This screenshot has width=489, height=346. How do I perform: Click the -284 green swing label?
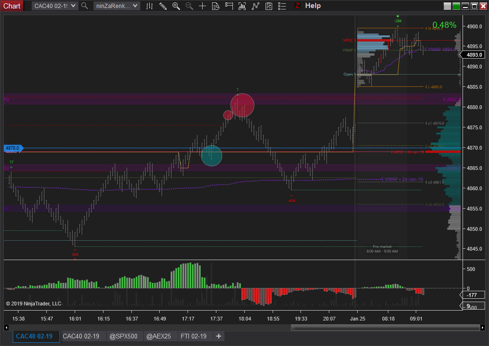coord(398,21)
